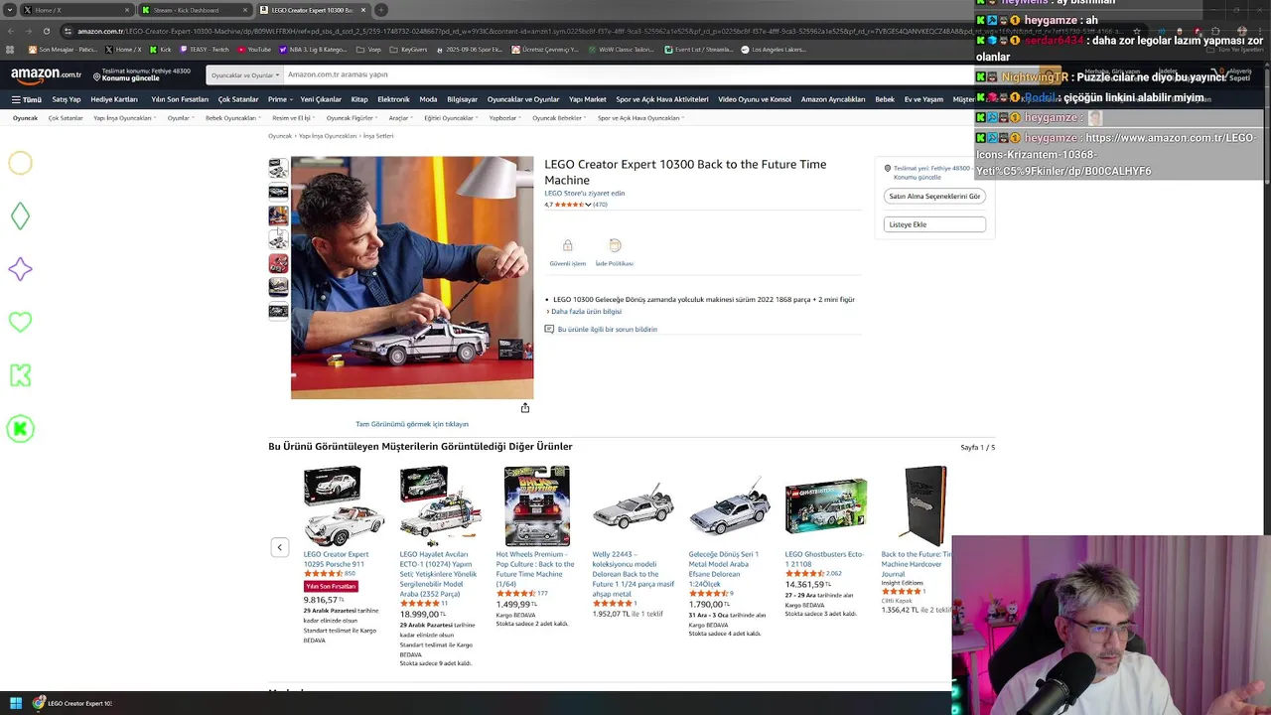Expand the Resim ve El İşi submenu
1271x715 pixels.
click(294, 118)
